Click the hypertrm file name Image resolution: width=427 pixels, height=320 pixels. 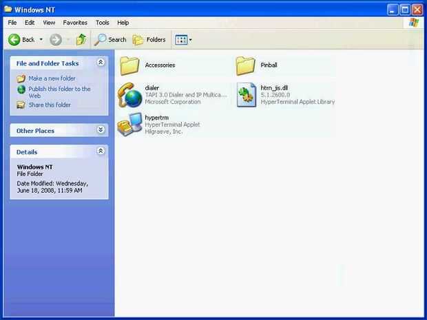point(157,118)
